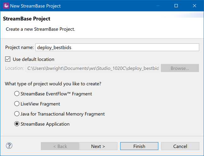Uncheck the Use default location checkbox
The width and height of the screenshot is (204, 156).
click(x=8, y=59)
